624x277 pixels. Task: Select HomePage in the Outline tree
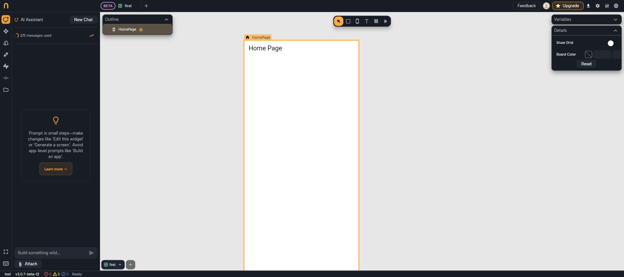click(127, 30)
